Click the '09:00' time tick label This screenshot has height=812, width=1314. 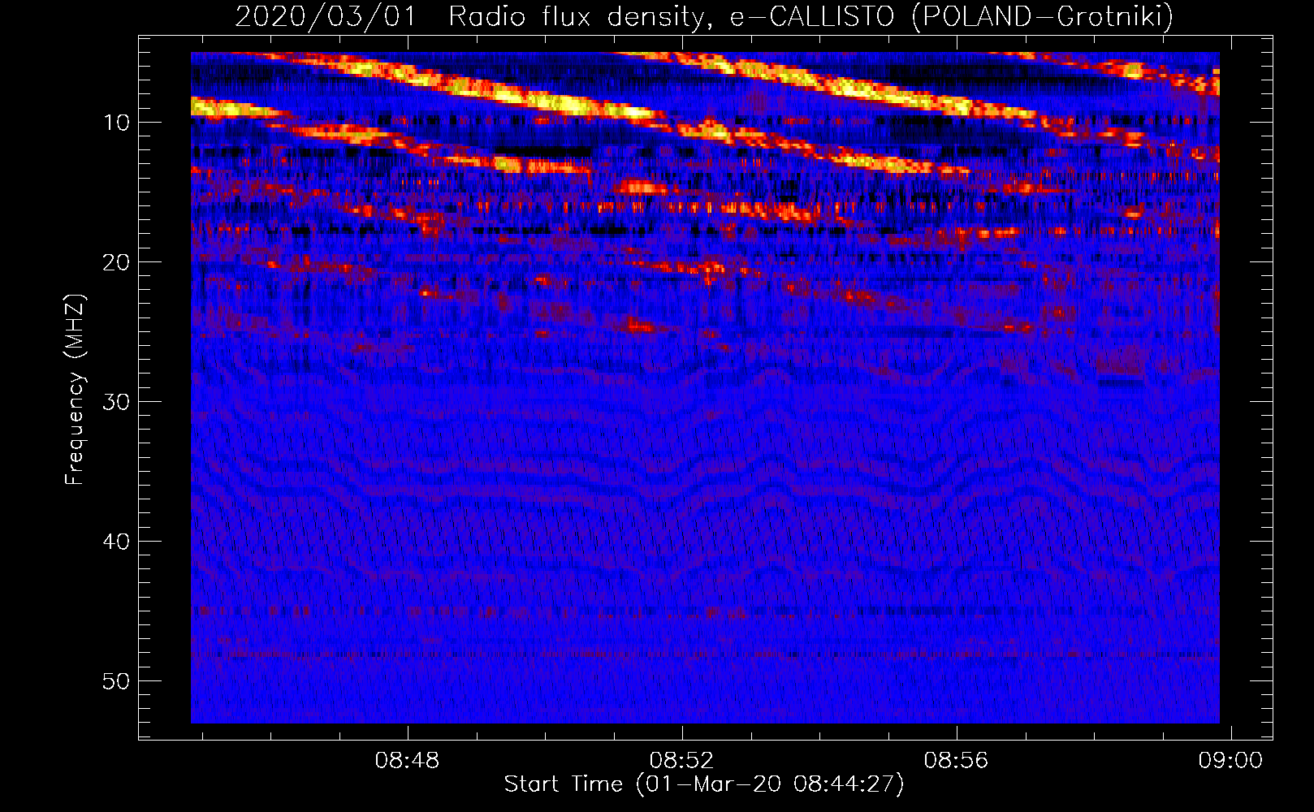[x=1230, y=760]
